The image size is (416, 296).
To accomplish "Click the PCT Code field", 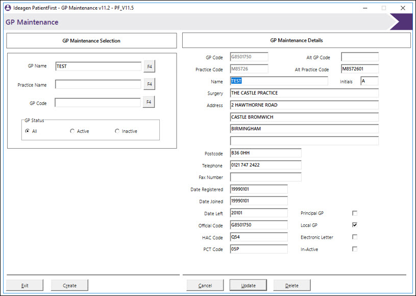I will click(259, 249).
